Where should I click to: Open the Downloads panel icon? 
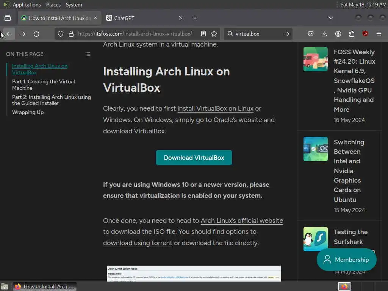click(x=324, y=34)
